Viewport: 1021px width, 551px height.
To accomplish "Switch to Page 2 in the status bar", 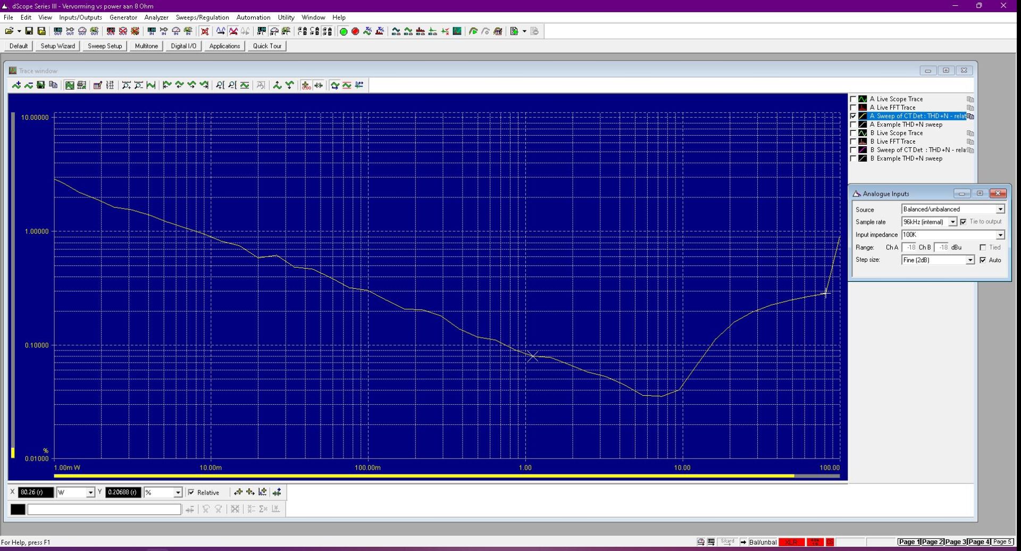I will pyautogui.click(x=932, y=542).
